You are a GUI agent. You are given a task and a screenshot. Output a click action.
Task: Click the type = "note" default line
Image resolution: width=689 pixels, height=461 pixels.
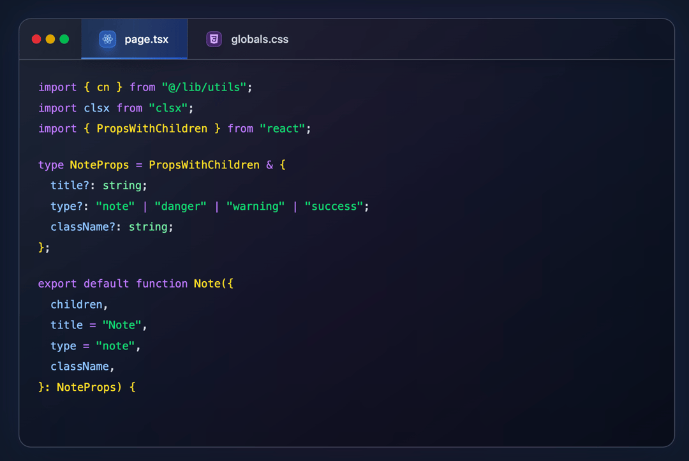95,346
